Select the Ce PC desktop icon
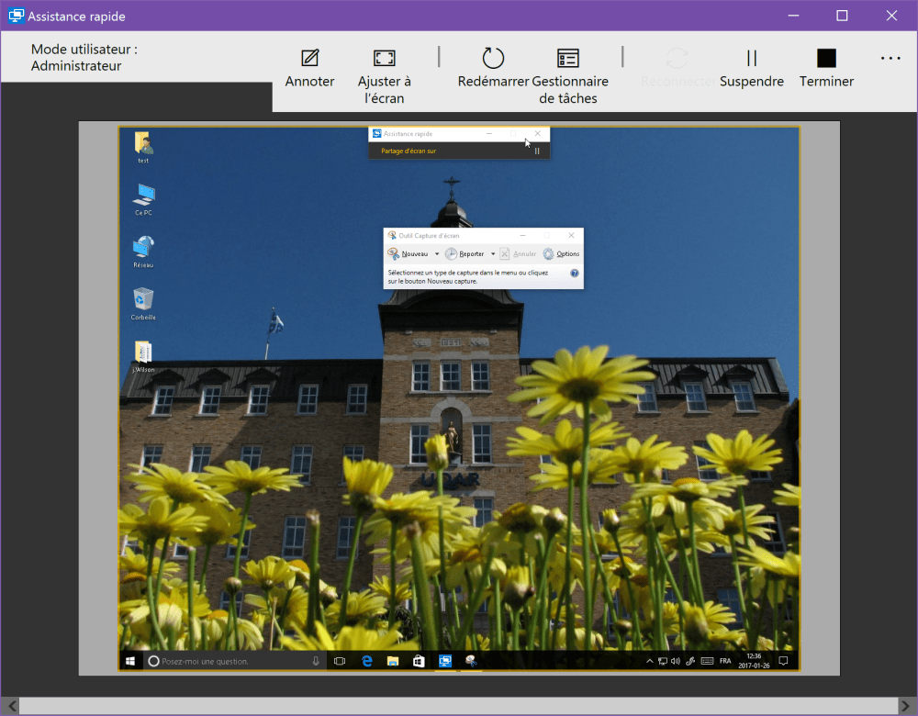The width and height of the screenshot is (918, 716). pos(143,195)
